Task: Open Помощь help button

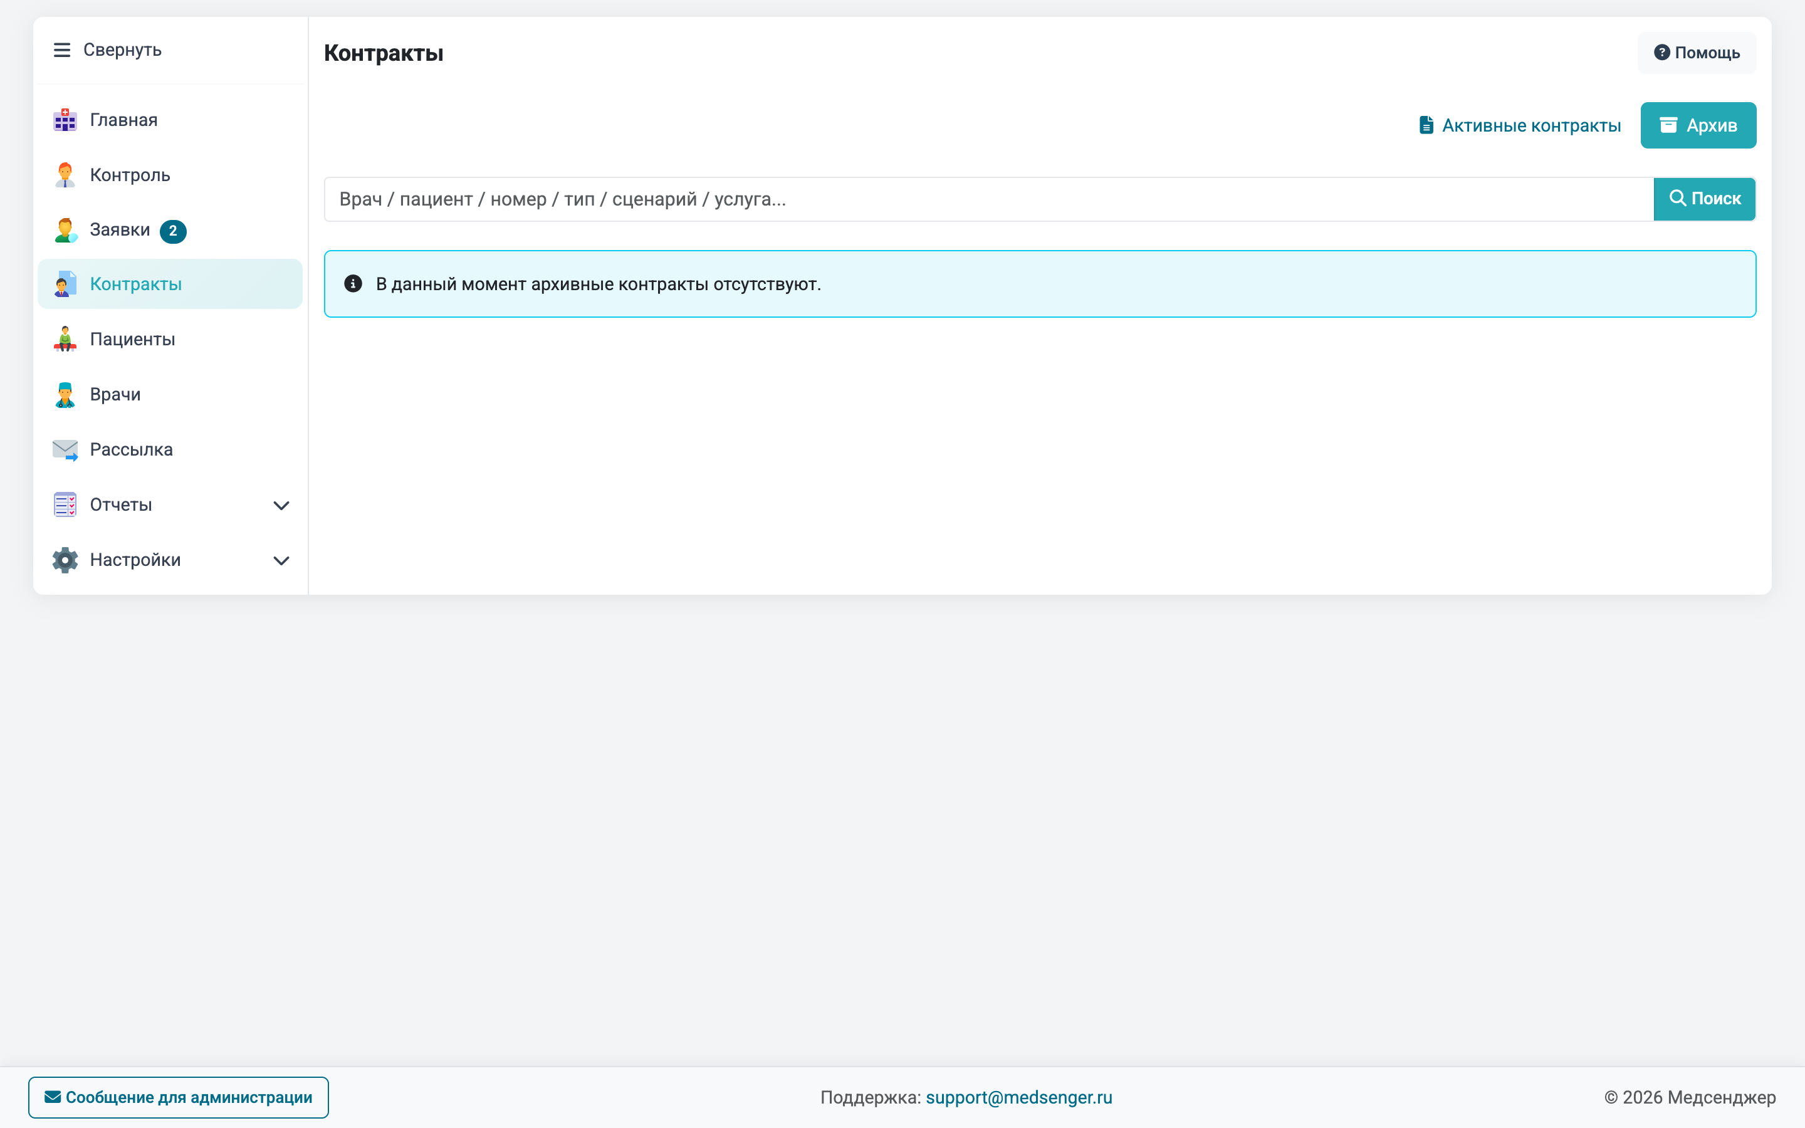Action: pos(1697,53)
